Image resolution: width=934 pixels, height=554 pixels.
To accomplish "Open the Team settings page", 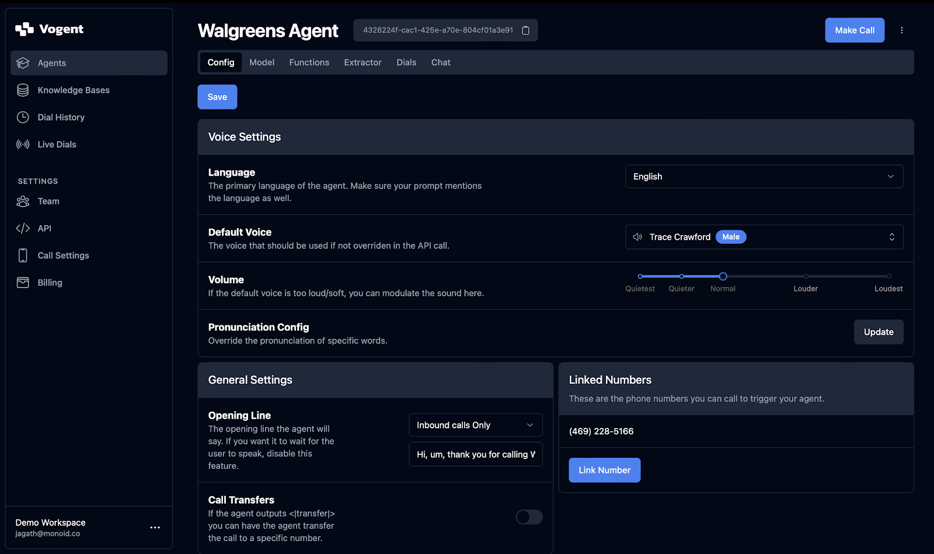I will 89,201.
